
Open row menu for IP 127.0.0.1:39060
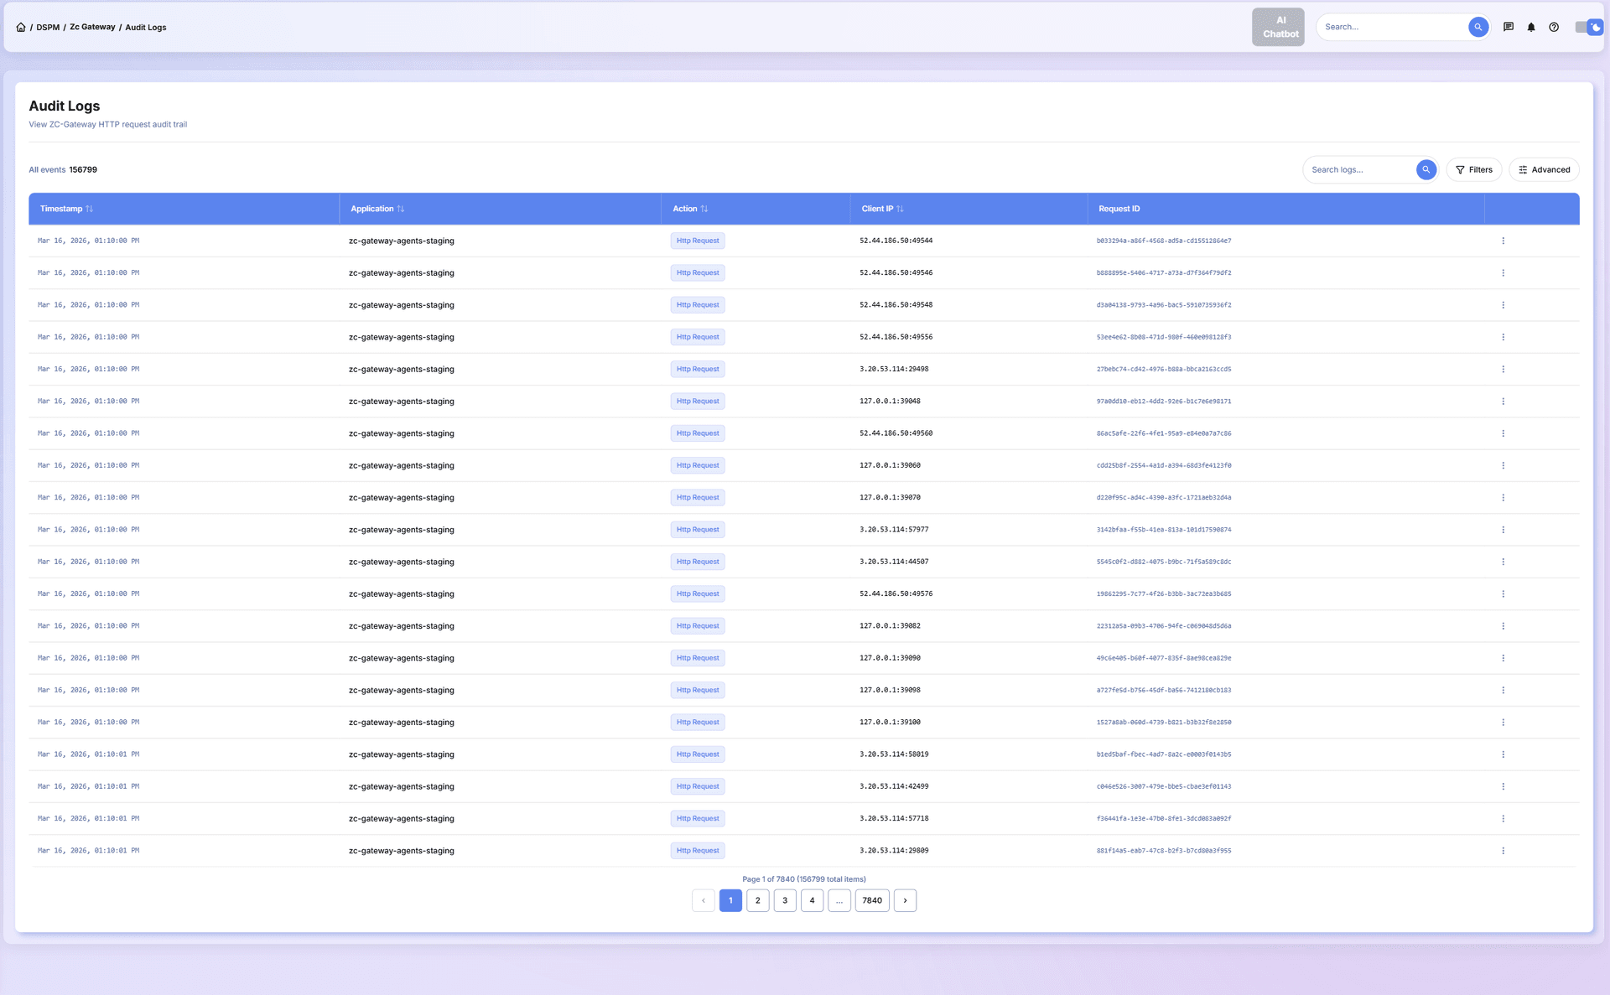pyautogui.click(x=1503, y=465)
